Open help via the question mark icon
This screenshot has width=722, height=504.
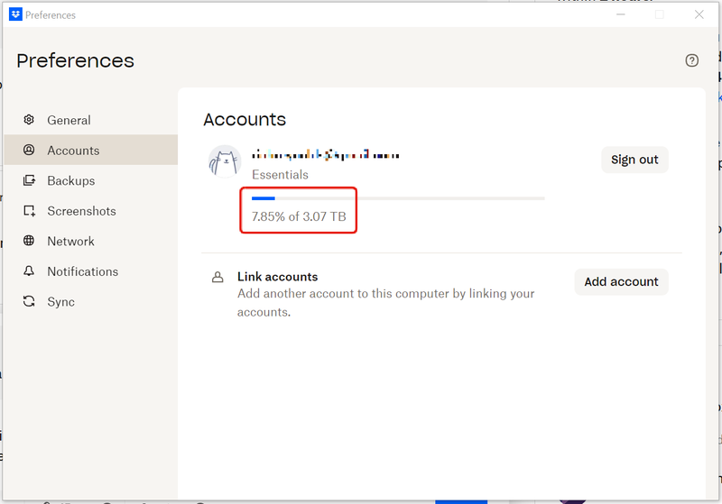point(692,60)
